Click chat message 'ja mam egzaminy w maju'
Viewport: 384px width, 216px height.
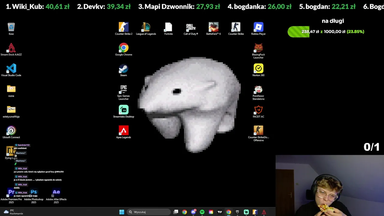[25, 196]
